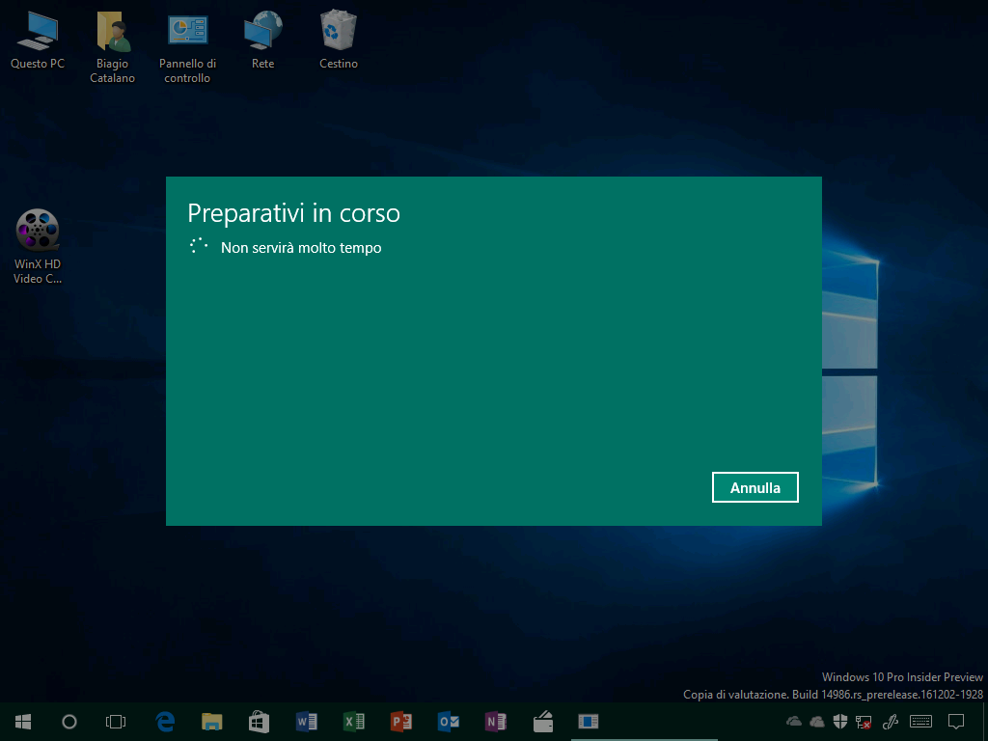Click the Cortana circle icon in the taskbar

coord(69,722)
